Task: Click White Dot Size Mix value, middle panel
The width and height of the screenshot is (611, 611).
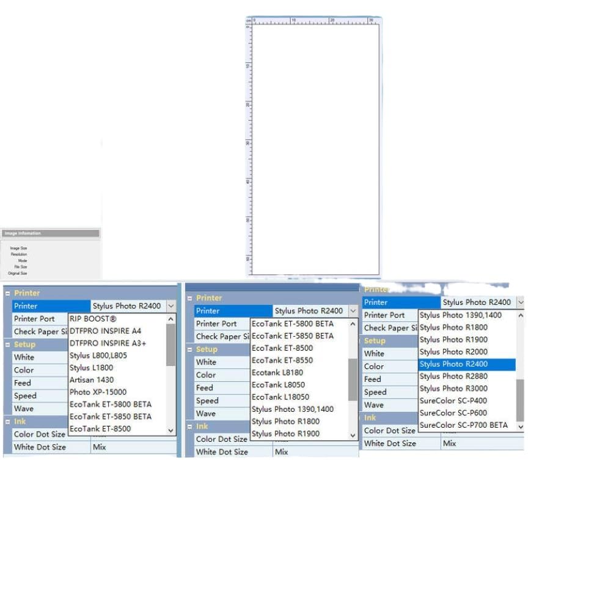Action: [x=316, y=452]
